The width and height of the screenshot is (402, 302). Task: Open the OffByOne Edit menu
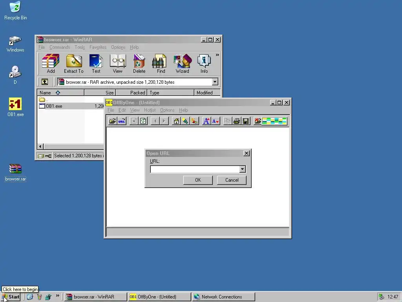coord(122,110)
